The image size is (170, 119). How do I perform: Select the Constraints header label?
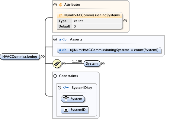pos(69,76)
